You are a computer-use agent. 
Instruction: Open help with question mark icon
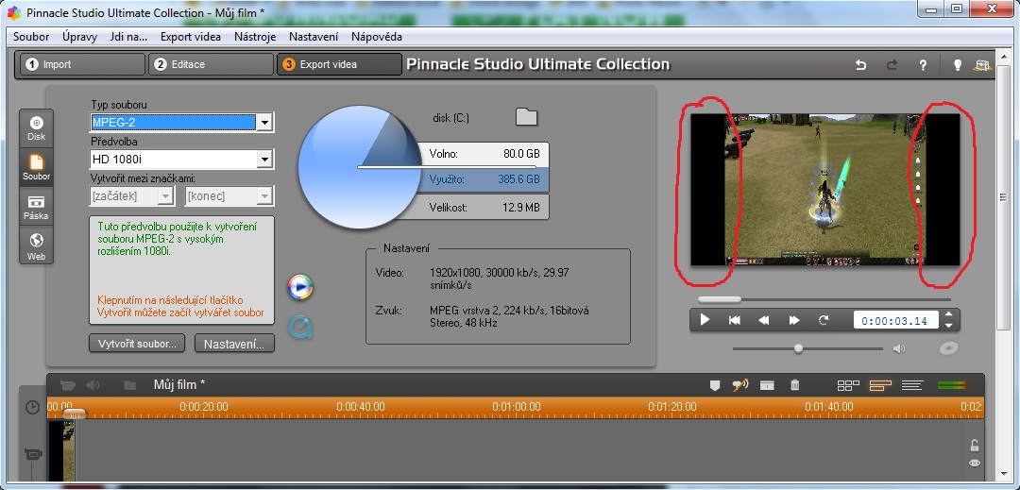(x=923, y=65)
